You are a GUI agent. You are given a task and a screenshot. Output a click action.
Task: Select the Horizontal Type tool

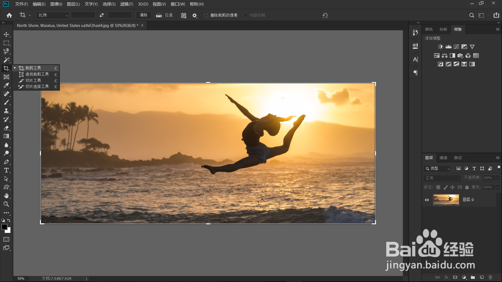(6, 170)
